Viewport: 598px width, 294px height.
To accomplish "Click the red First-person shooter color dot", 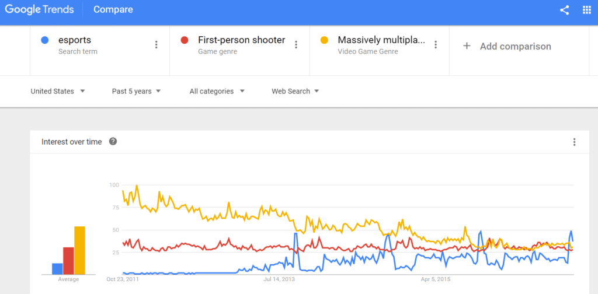I will coord(185,40).
